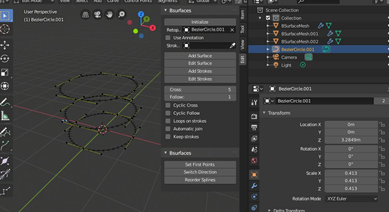Click the Set First Points button

(200, 164)
